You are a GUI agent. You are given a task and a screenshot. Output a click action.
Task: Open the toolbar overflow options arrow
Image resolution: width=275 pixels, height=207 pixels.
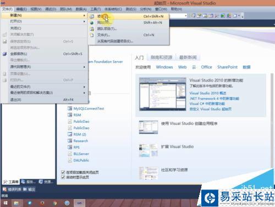(x=243, y=16)
